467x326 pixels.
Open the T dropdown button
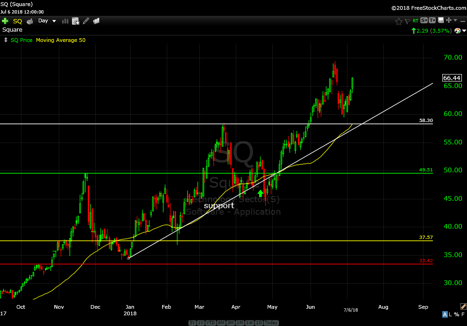point(432,20)
